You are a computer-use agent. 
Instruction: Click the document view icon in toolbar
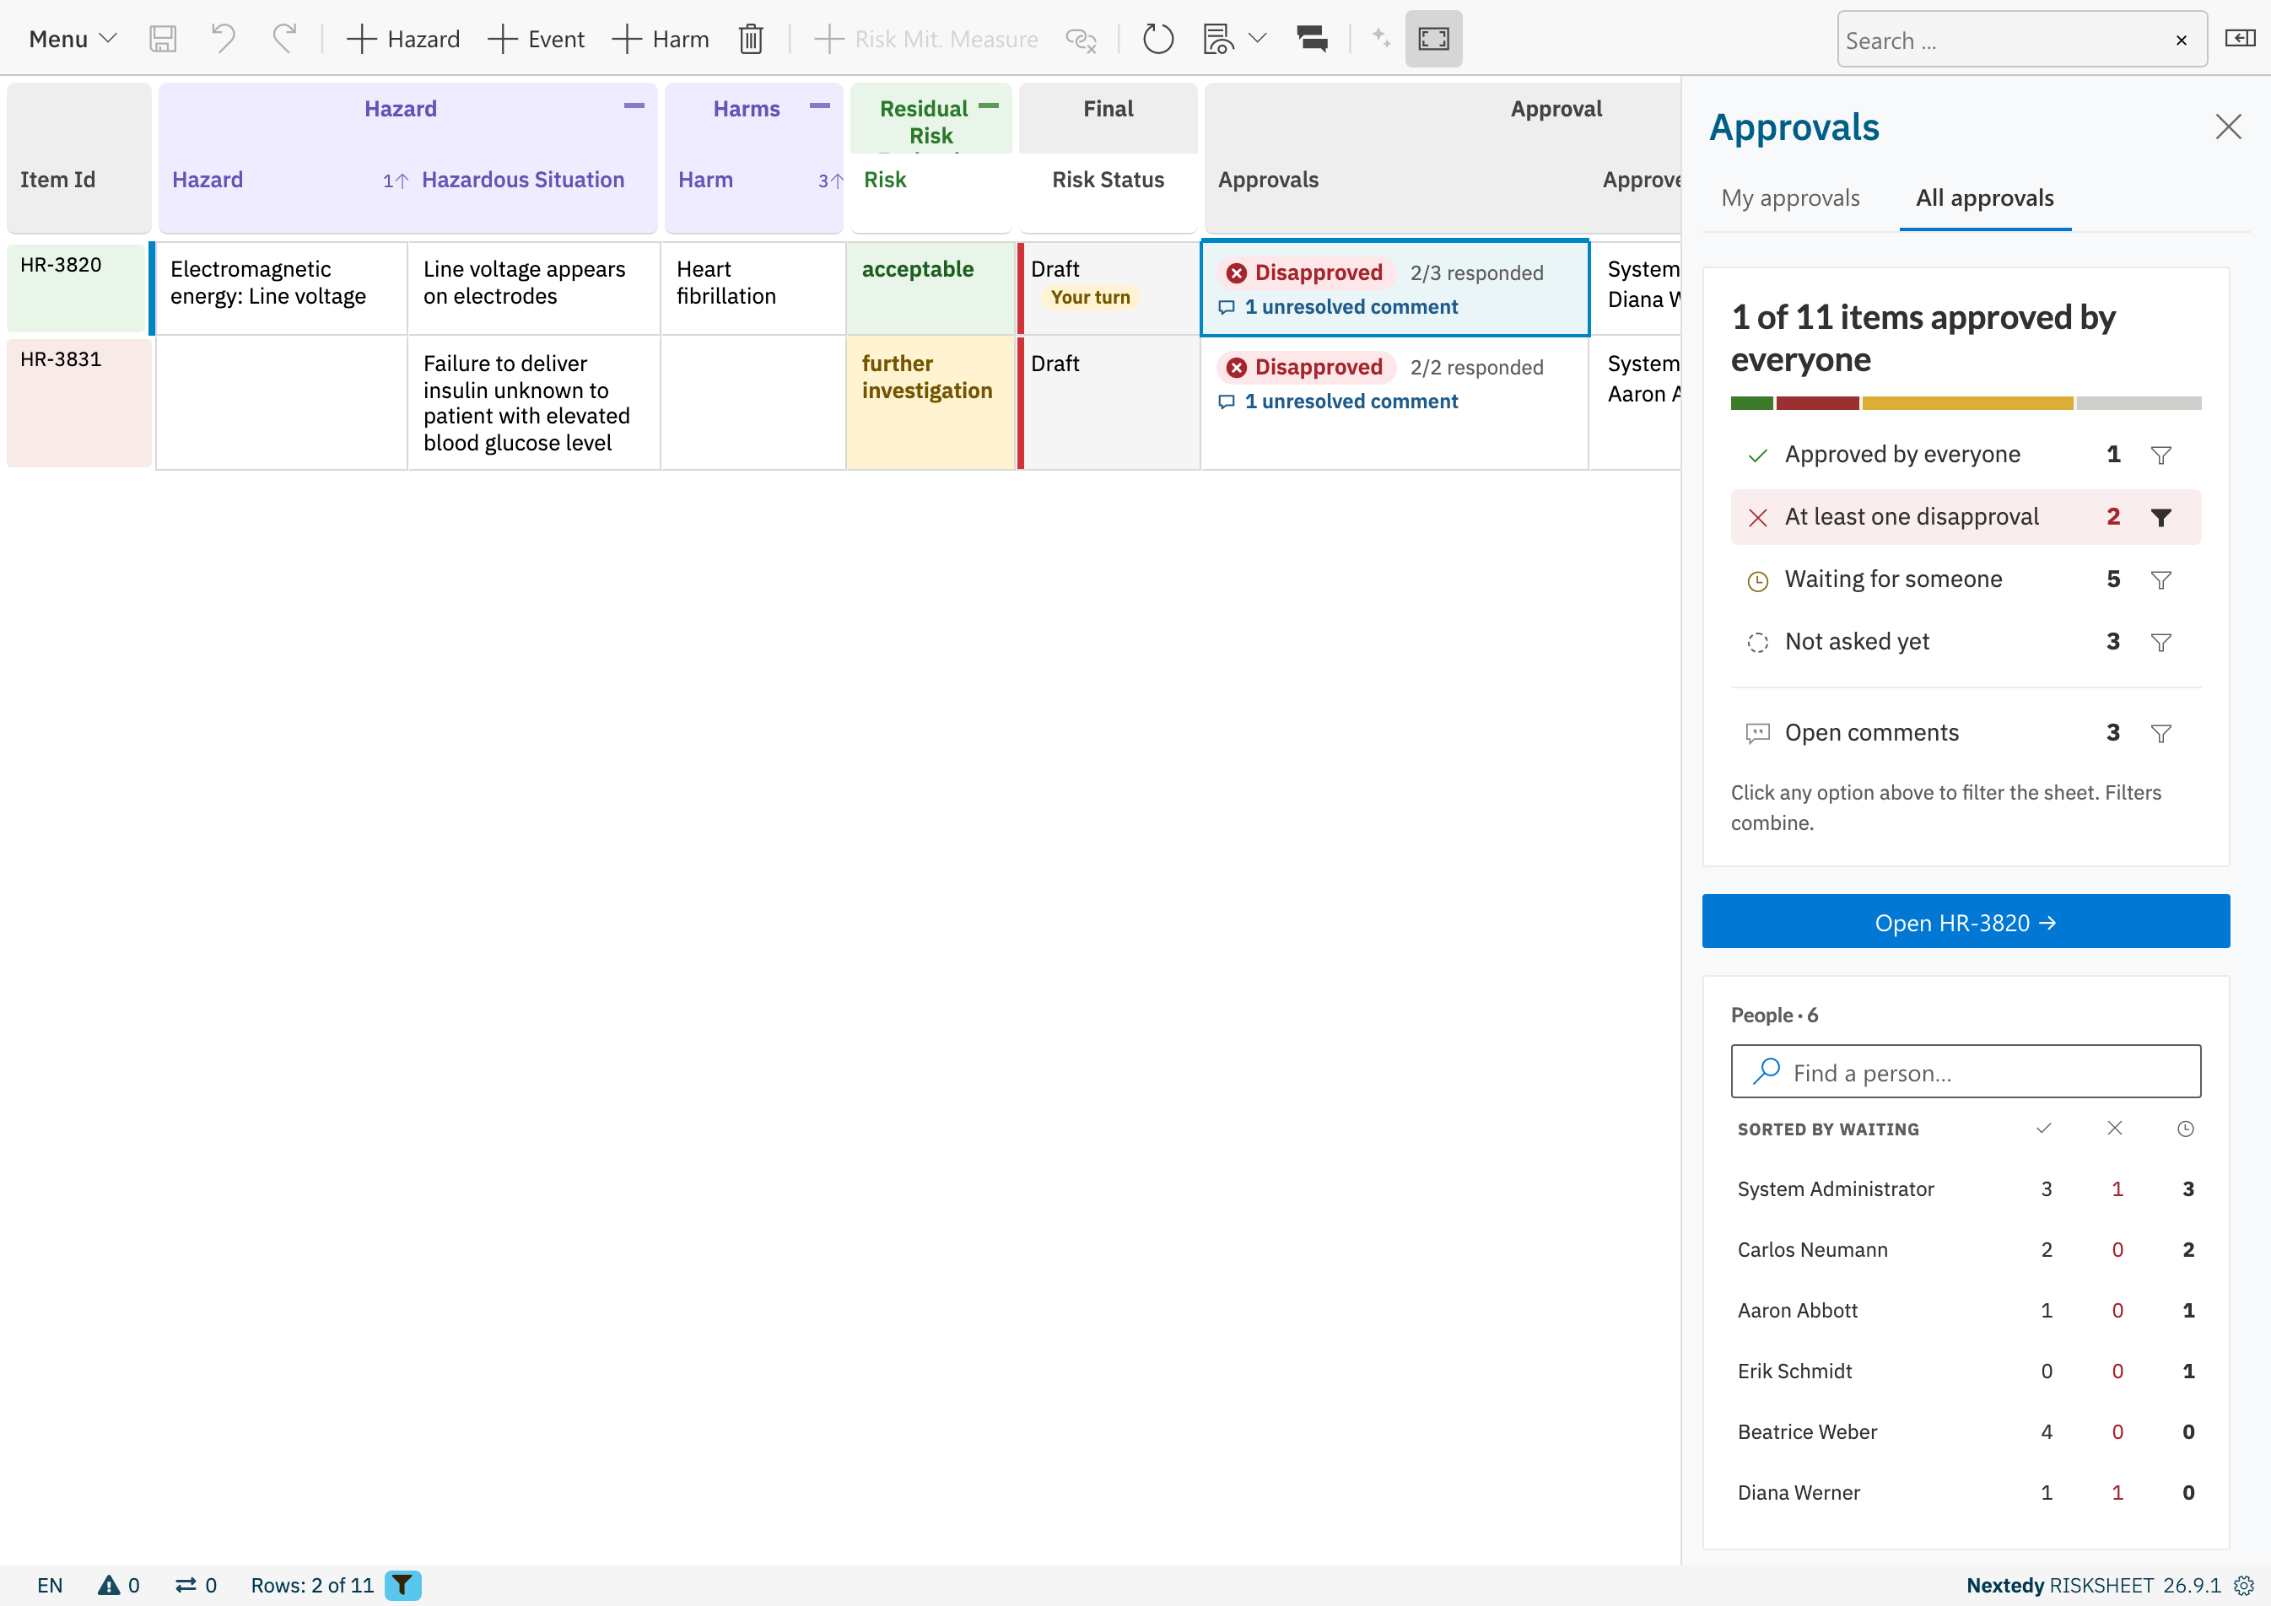1217,40
